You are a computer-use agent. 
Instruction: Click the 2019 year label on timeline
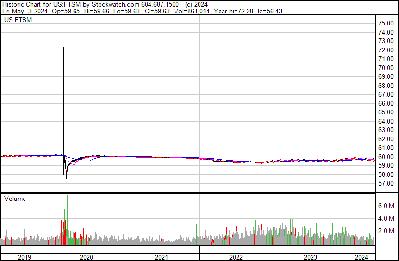coord(25,257)
